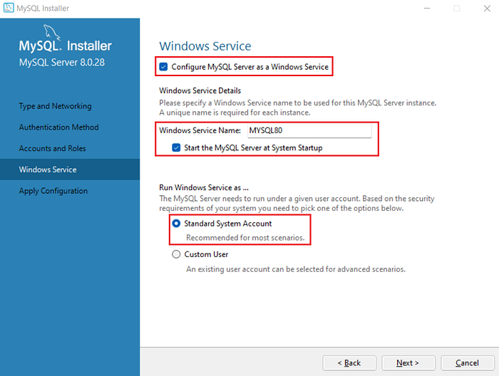Screen dimensions: 499x376
Task: Click the Windows Service page heading
Action: click(x=205, y=46)
